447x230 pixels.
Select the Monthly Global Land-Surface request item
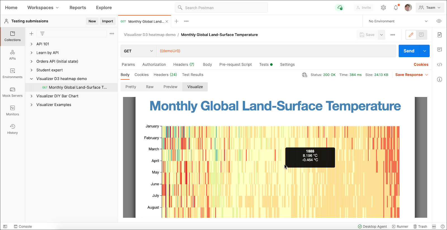tap(72, 87)
